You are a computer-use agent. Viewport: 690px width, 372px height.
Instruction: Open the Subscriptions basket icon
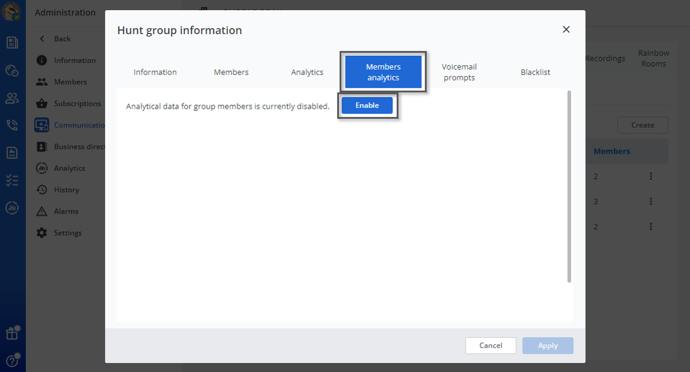pyautogui.click(x=41, y=103)
